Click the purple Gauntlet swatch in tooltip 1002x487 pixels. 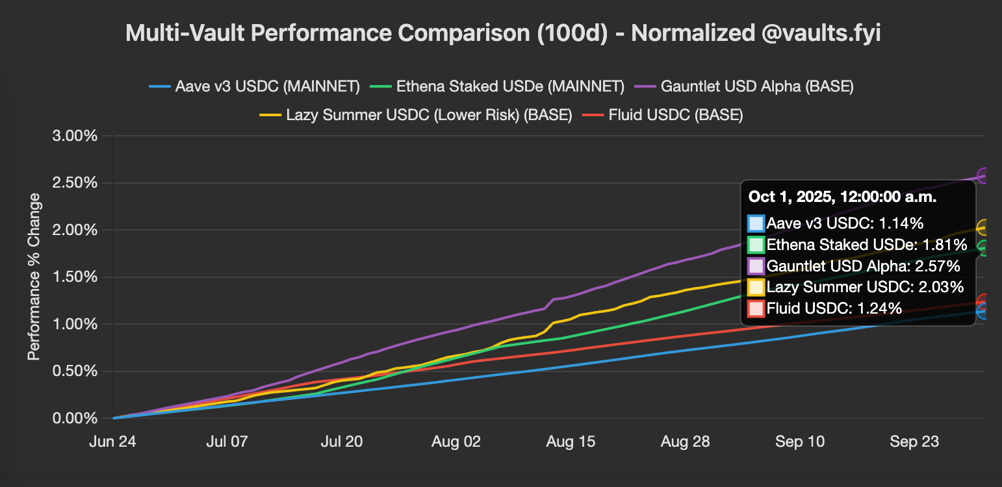point(756,266)
